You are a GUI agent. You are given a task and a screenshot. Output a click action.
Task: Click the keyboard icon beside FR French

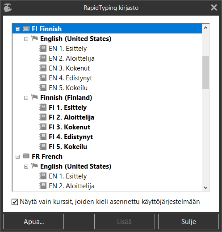tap(26, 156)
